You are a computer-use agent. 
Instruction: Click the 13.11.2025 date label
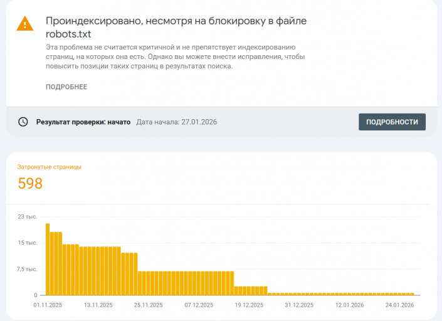(x=98, y=305)
